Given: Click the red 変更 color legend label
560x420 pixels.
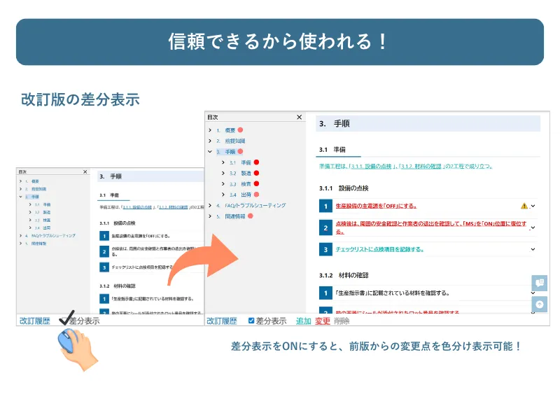Looking at the screenshot, I should 322,321.
